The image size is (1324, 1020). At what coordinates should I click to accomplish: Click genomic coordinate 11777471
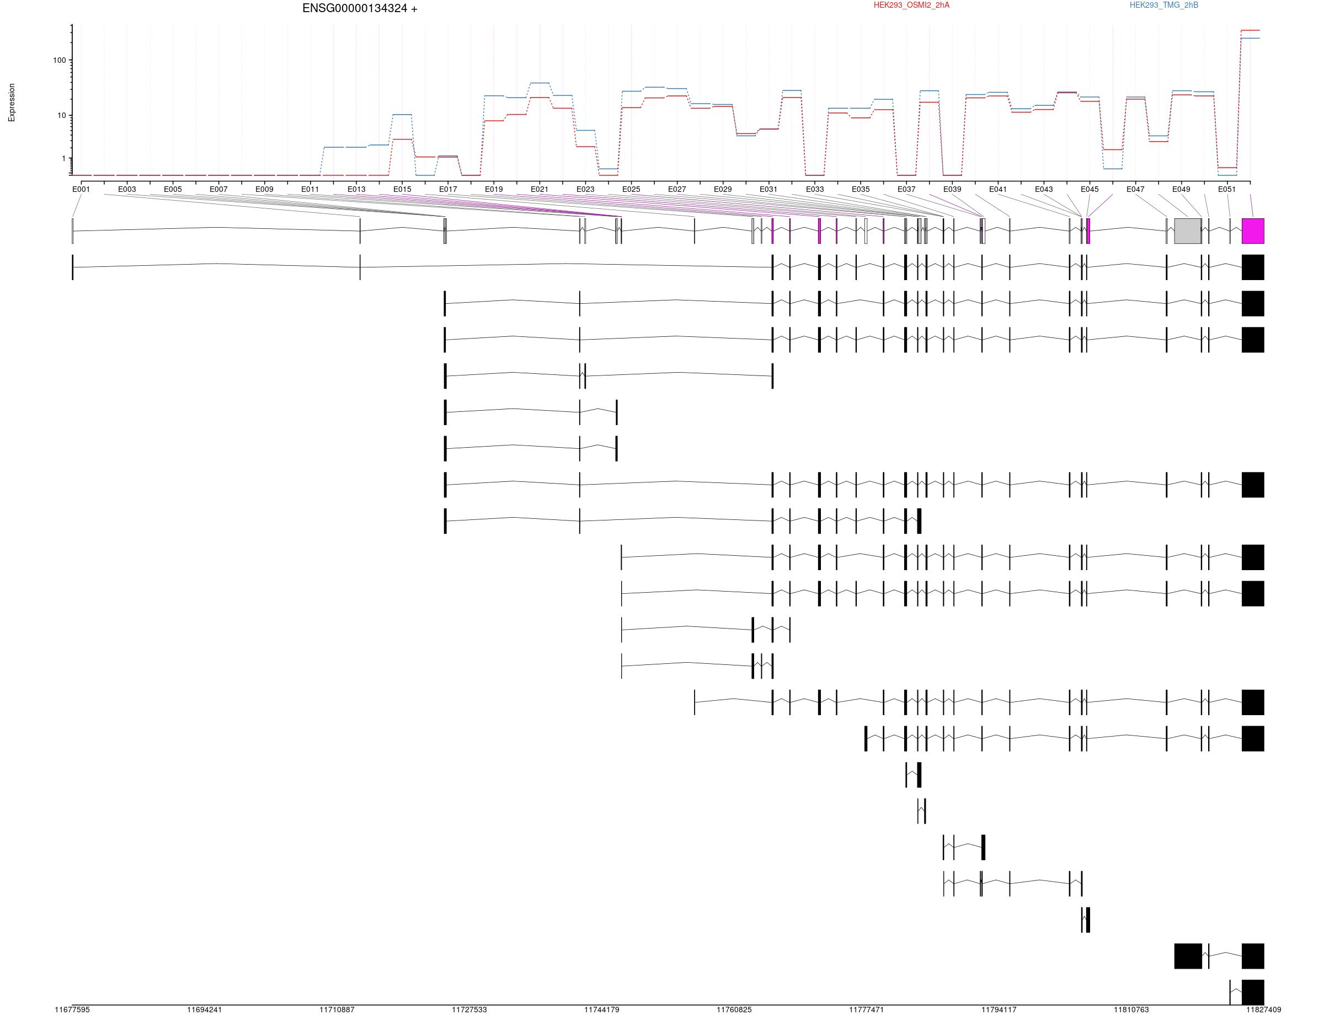(866, 1010)
